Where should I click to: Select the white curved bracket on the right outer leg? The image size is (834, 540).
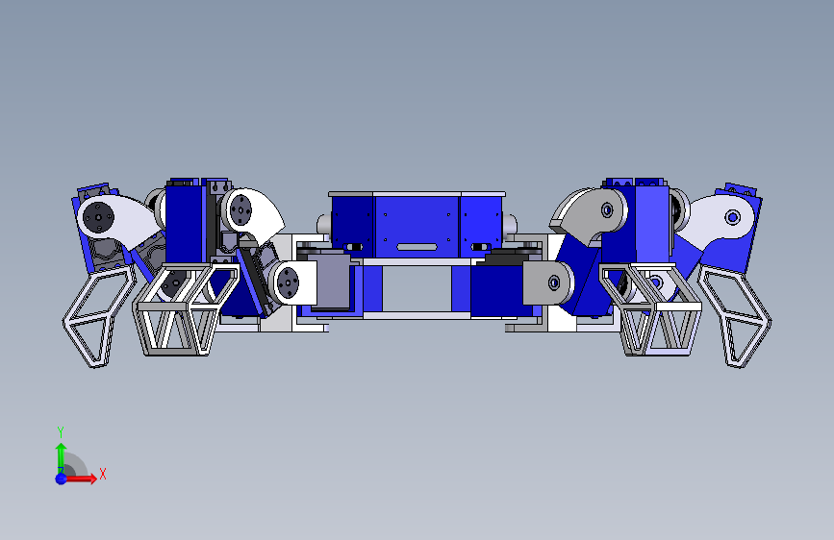tap(716, 219)
